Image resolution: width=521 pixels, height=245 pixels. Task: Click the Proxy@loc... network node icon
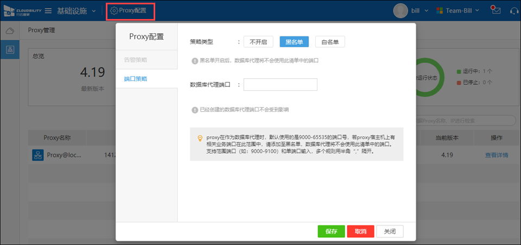[x=37, y=155]
